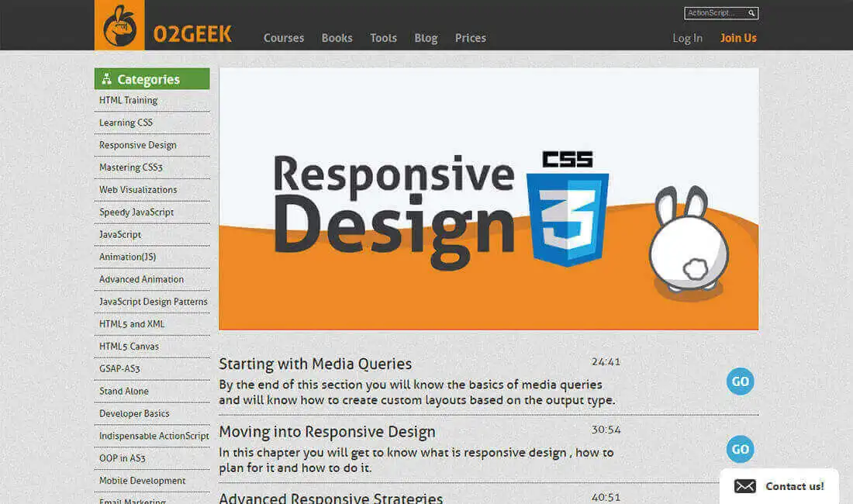The height and width of the screenshot is (504, 853).
Task: Click GO for Moving into Responsive Design
Action: [740, 450]
